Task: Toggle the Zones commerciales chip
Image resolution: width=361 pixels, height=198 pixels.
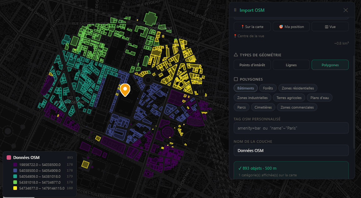Action: (297, 107)
